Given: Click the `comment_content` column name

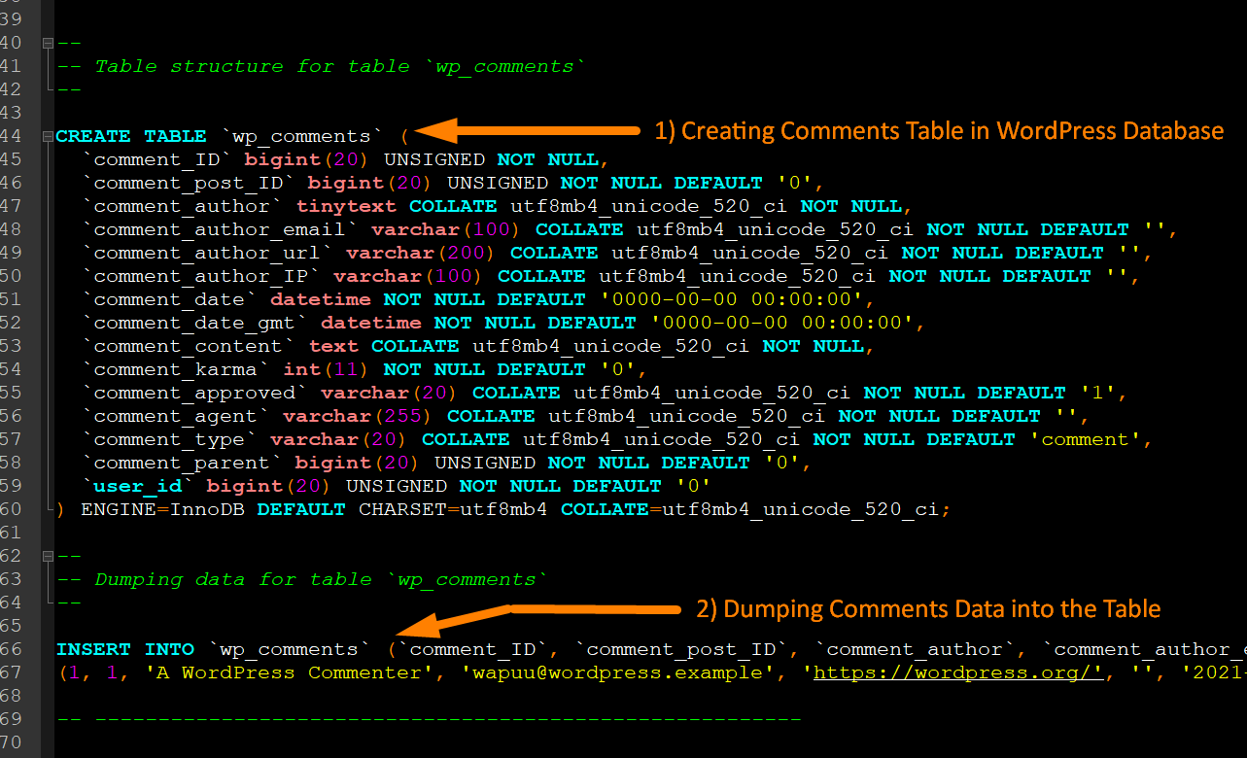Looking at the screenshot, I should [x=189, y=346].
